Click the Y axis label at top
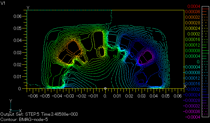This screenshot has height=123, width=210. click(28, 7)
